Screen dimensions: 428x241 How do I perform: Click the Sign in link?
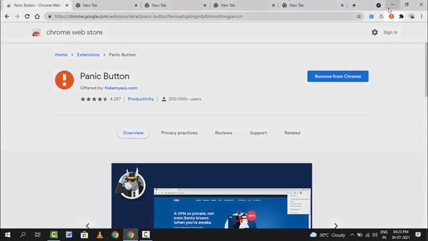click(391, 32)
